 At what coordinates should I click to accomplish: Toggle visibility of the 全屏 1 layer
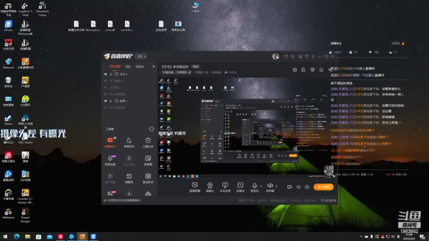pos(106,101)
